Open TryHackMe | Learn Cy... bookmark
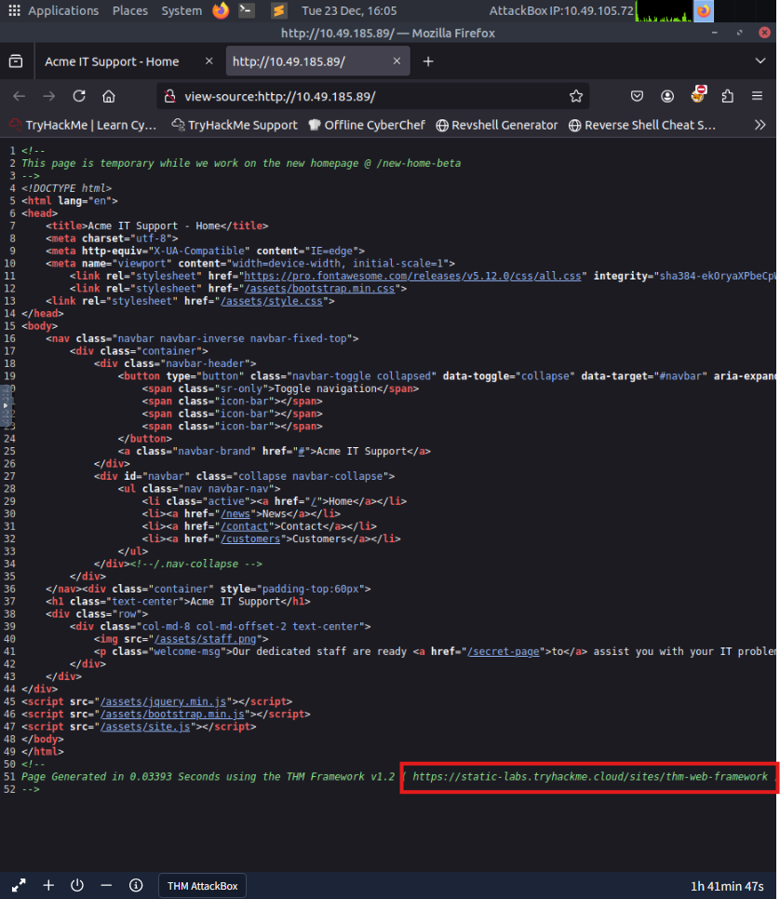Viewport: 780px width, 899px height. coord(84,125)
